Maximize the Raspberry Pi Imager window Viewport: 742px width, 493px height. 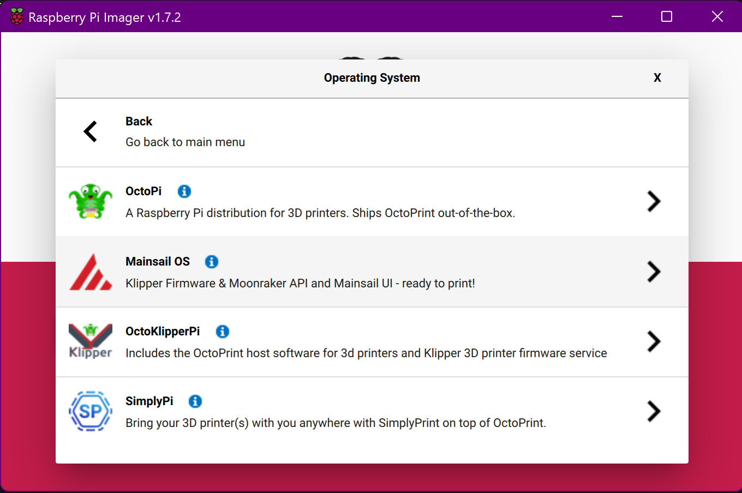point(667,16)
